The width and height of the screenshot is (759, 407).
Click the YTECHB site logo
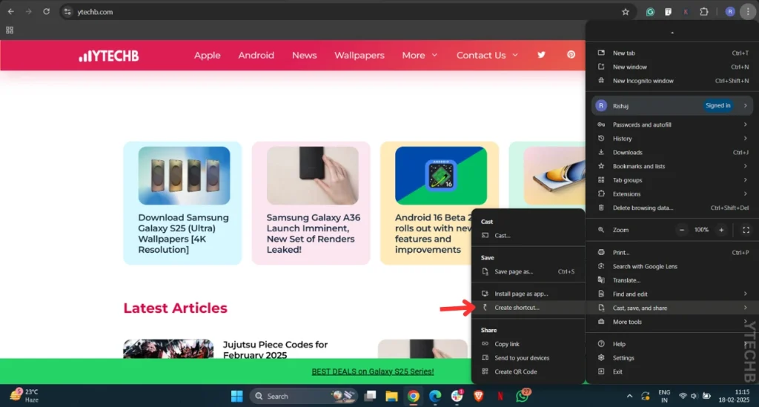click(109, 56)
